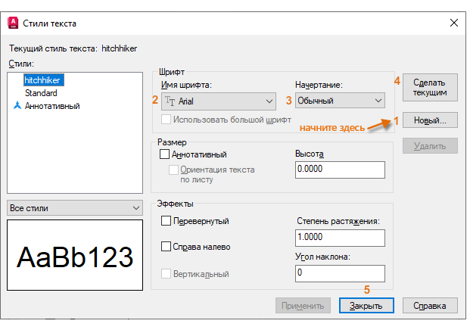Open the Все стили filter dropdown
Image resolution: width=470 pixels, height=330 pixels.
coord(75,208)
